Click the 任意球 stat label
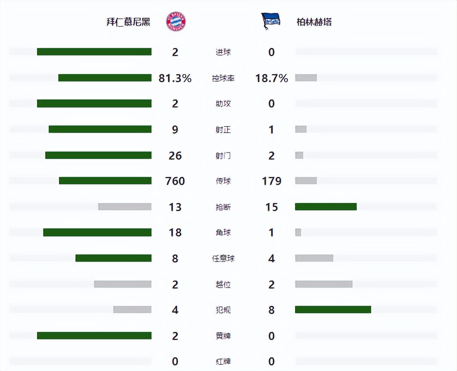This screenshot has width=457, height=371. point(223,259)
